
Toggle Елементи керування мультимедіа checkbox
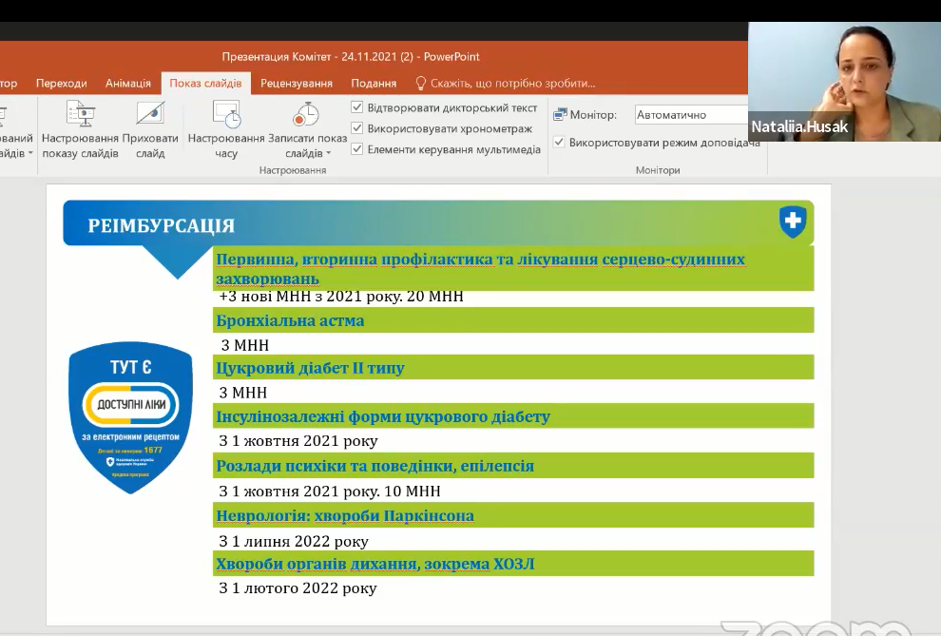pyautogui.click(x=357, y=149)
